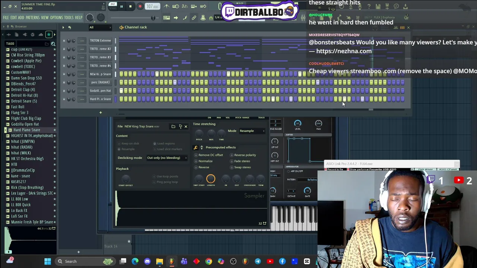Select NEW Ki..p Snare channel button
477x268 pixels.
[x=100, y=74]
